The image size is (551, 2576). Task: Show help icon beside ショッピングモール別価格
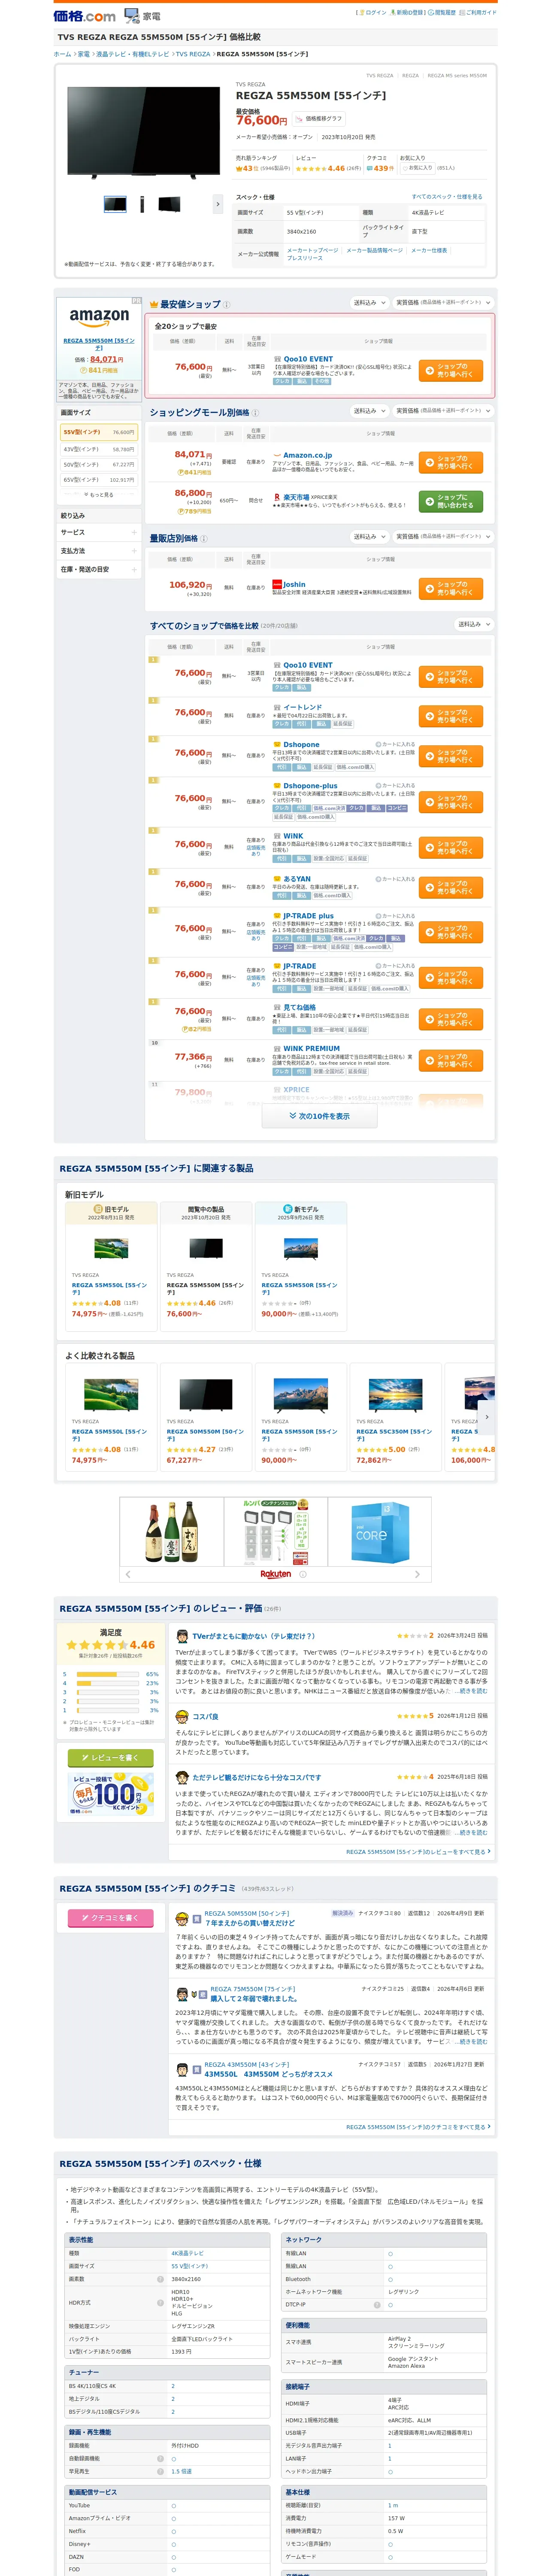click(255, 413)
